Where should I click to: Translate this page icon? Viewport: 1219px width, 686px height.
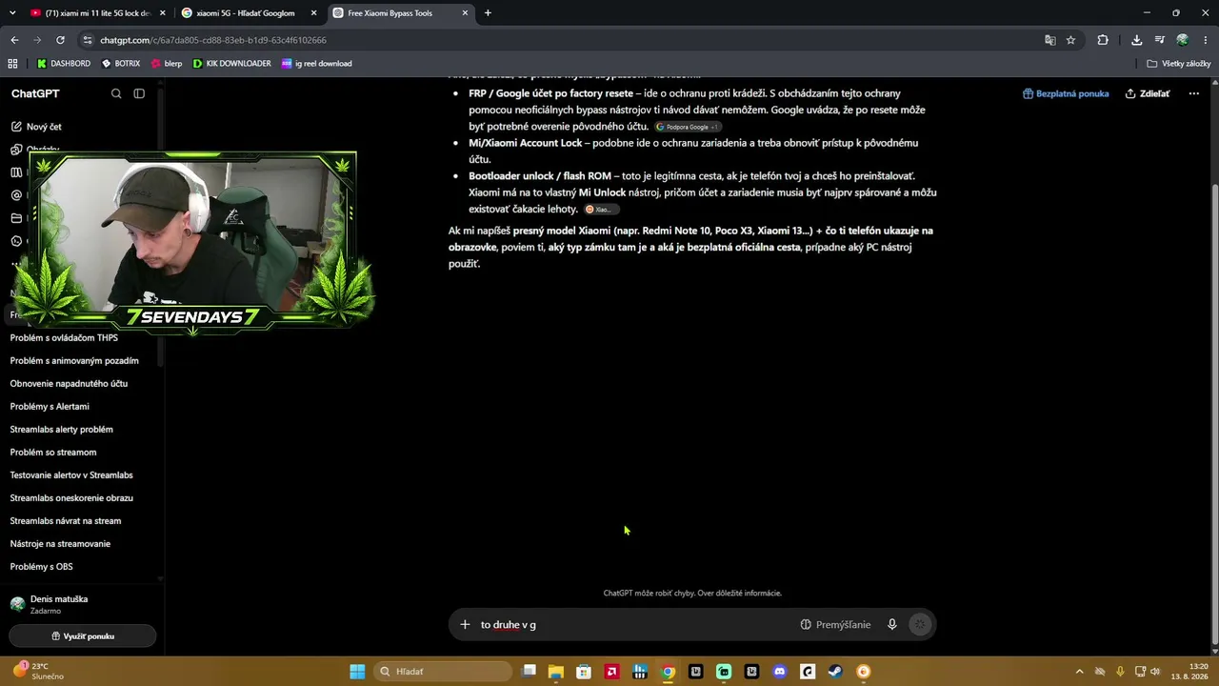click(1049, 40)
